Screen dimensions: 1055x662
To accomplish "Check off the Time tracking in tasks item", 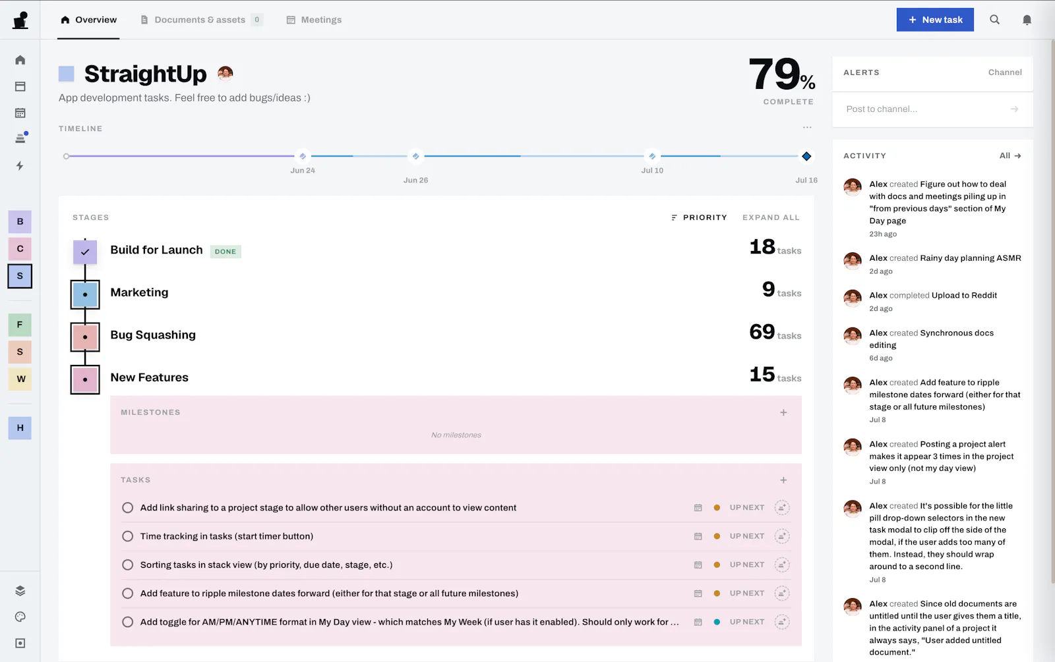I will coord(128,536).
